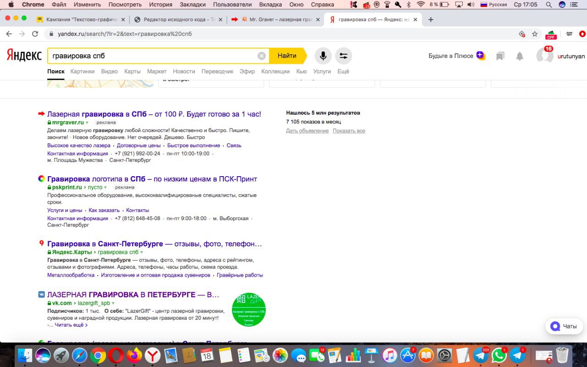The width and height of the screenshot is (587, 367).
Task: Click the VK logo icon next to lazergift result
Action: point(41,295)
